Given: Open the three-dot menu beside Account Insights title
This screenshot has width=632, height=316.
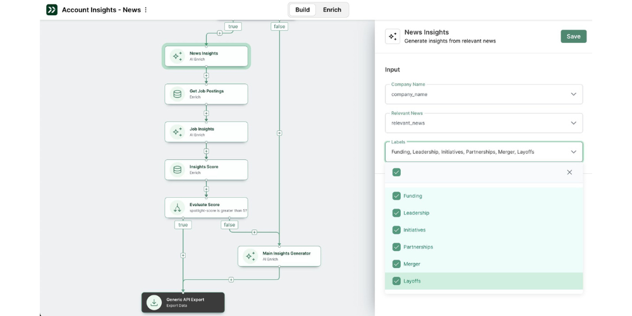Looking at the screenshot, I should (x=146, y=10).
